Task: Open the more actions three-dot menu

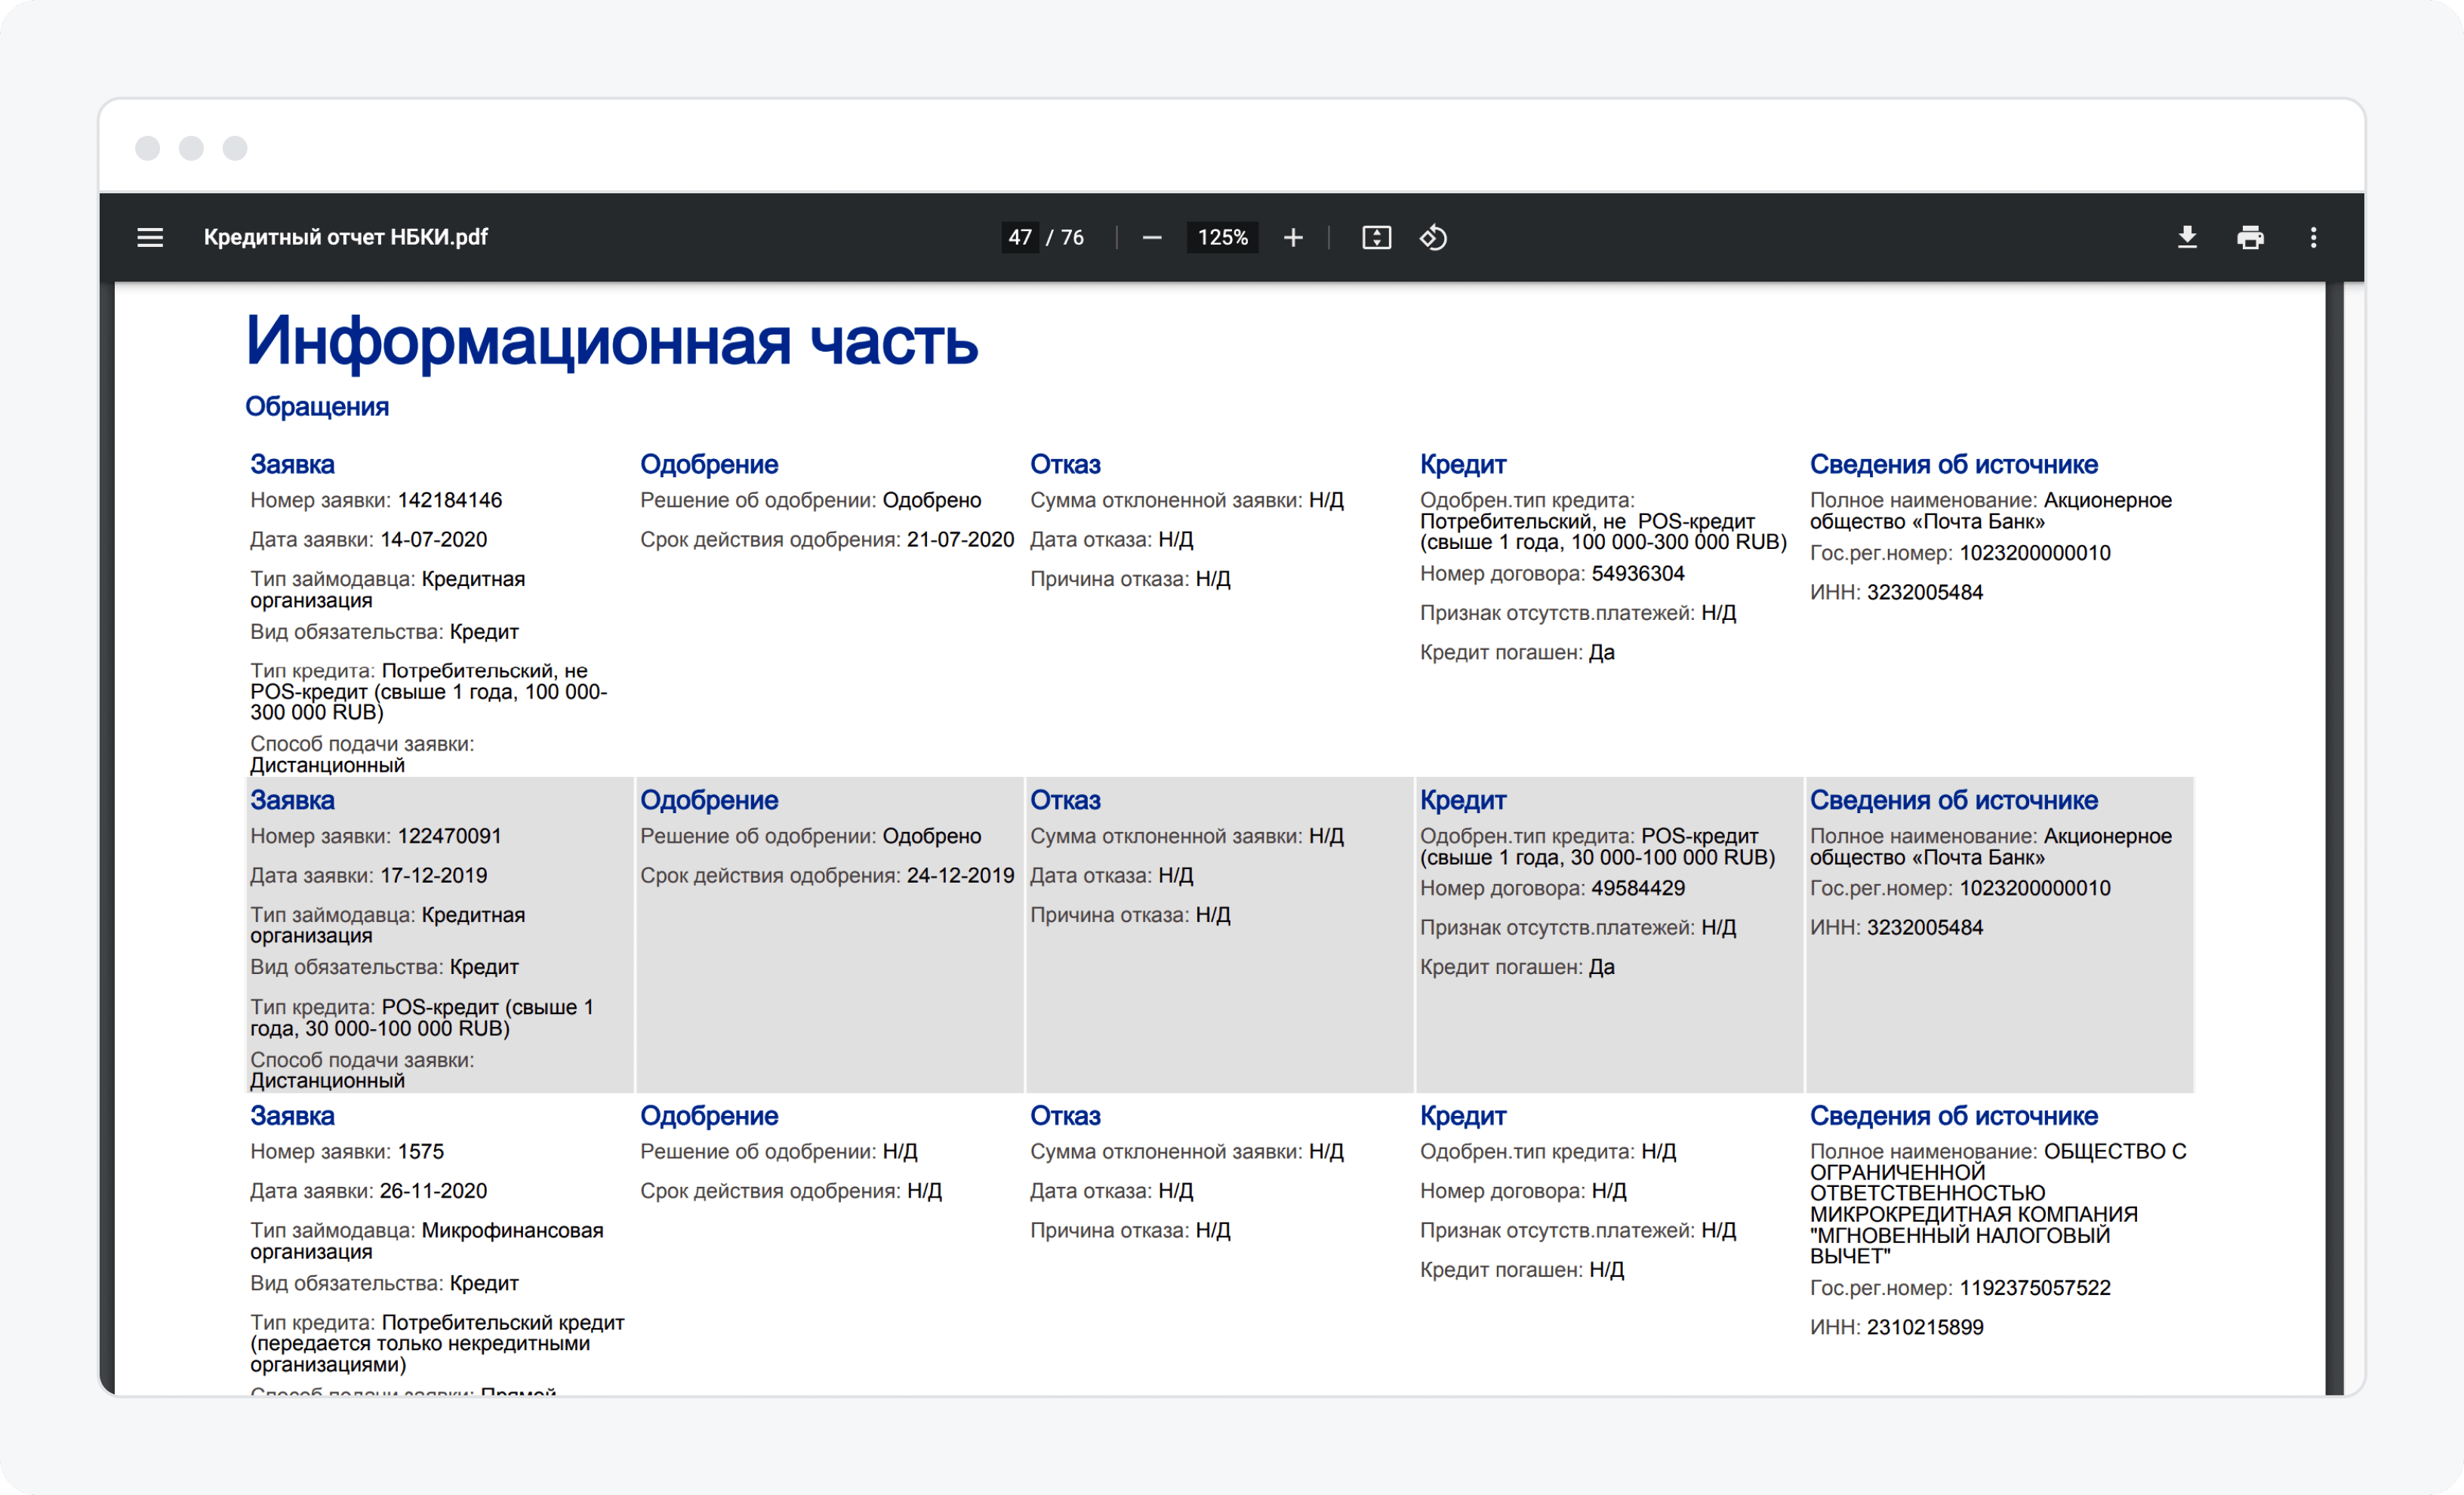Action: point(2313,237)
